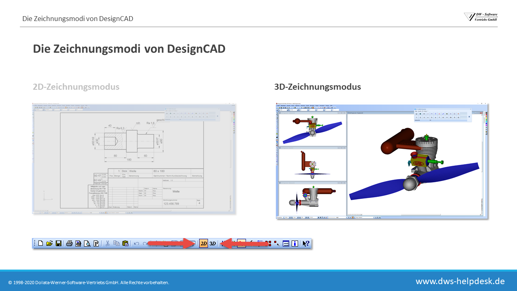The image size is (517, 291).
Task: Click the Paste clipboard icon
Action: [125, 243]
